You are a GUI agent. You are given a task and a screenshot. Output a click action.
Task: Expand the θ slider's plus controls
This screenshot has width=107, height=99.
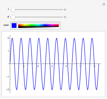pyautogui.click(x=65, y=17)
